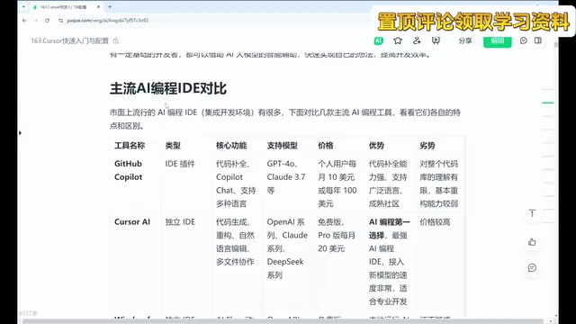Click the lock icon beside document title
576x324 pixels.
[116, 40]
